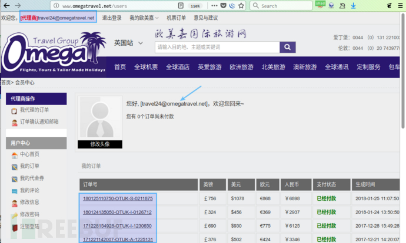The image size is (406, 243).
Task: Open 我的评论 in sidebar
Action: coord(30,190)
